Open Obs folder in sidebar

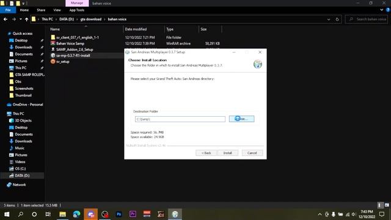pyautogui.click(x=18, y=81)
